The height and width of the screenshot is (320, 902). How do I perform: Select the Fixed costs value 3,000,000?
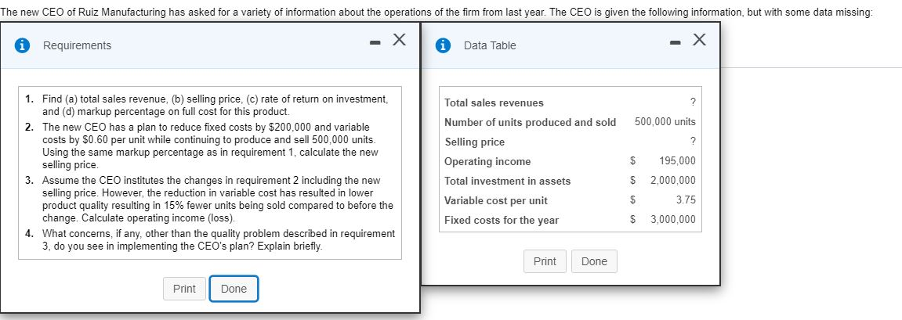[x=672, y=220]
